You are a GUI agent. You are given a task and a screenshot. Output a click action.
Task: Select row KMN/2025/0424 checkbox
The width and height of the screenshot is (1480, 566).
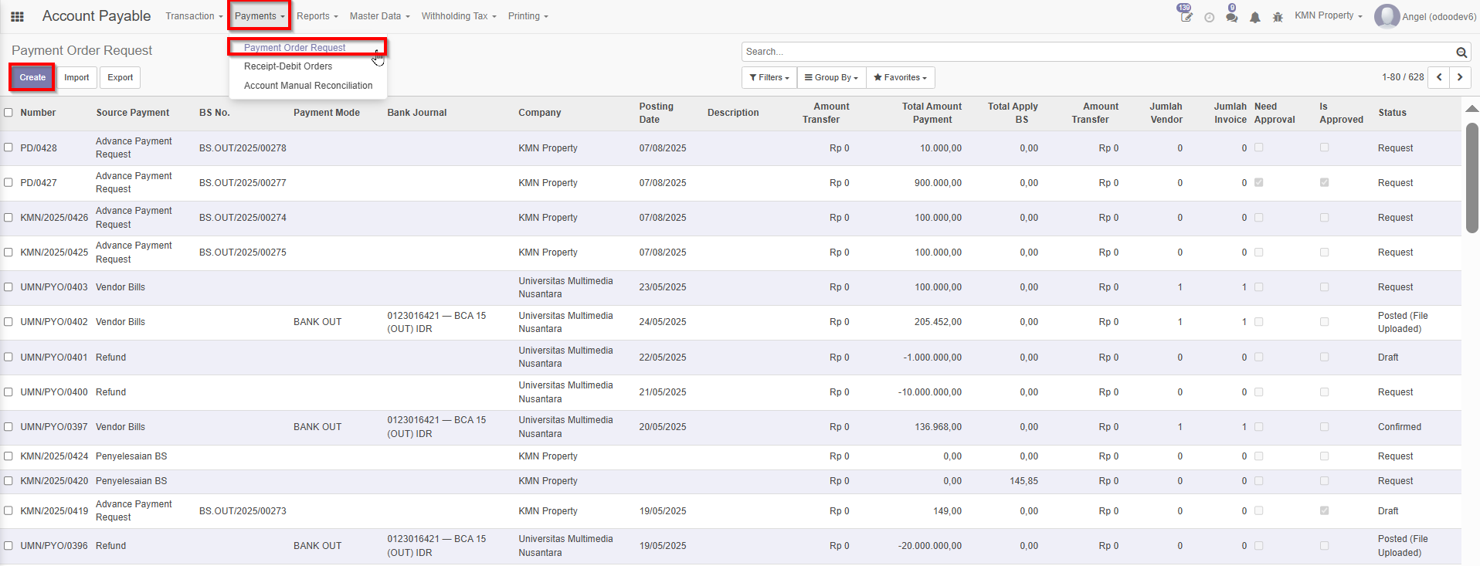point(8,456)
